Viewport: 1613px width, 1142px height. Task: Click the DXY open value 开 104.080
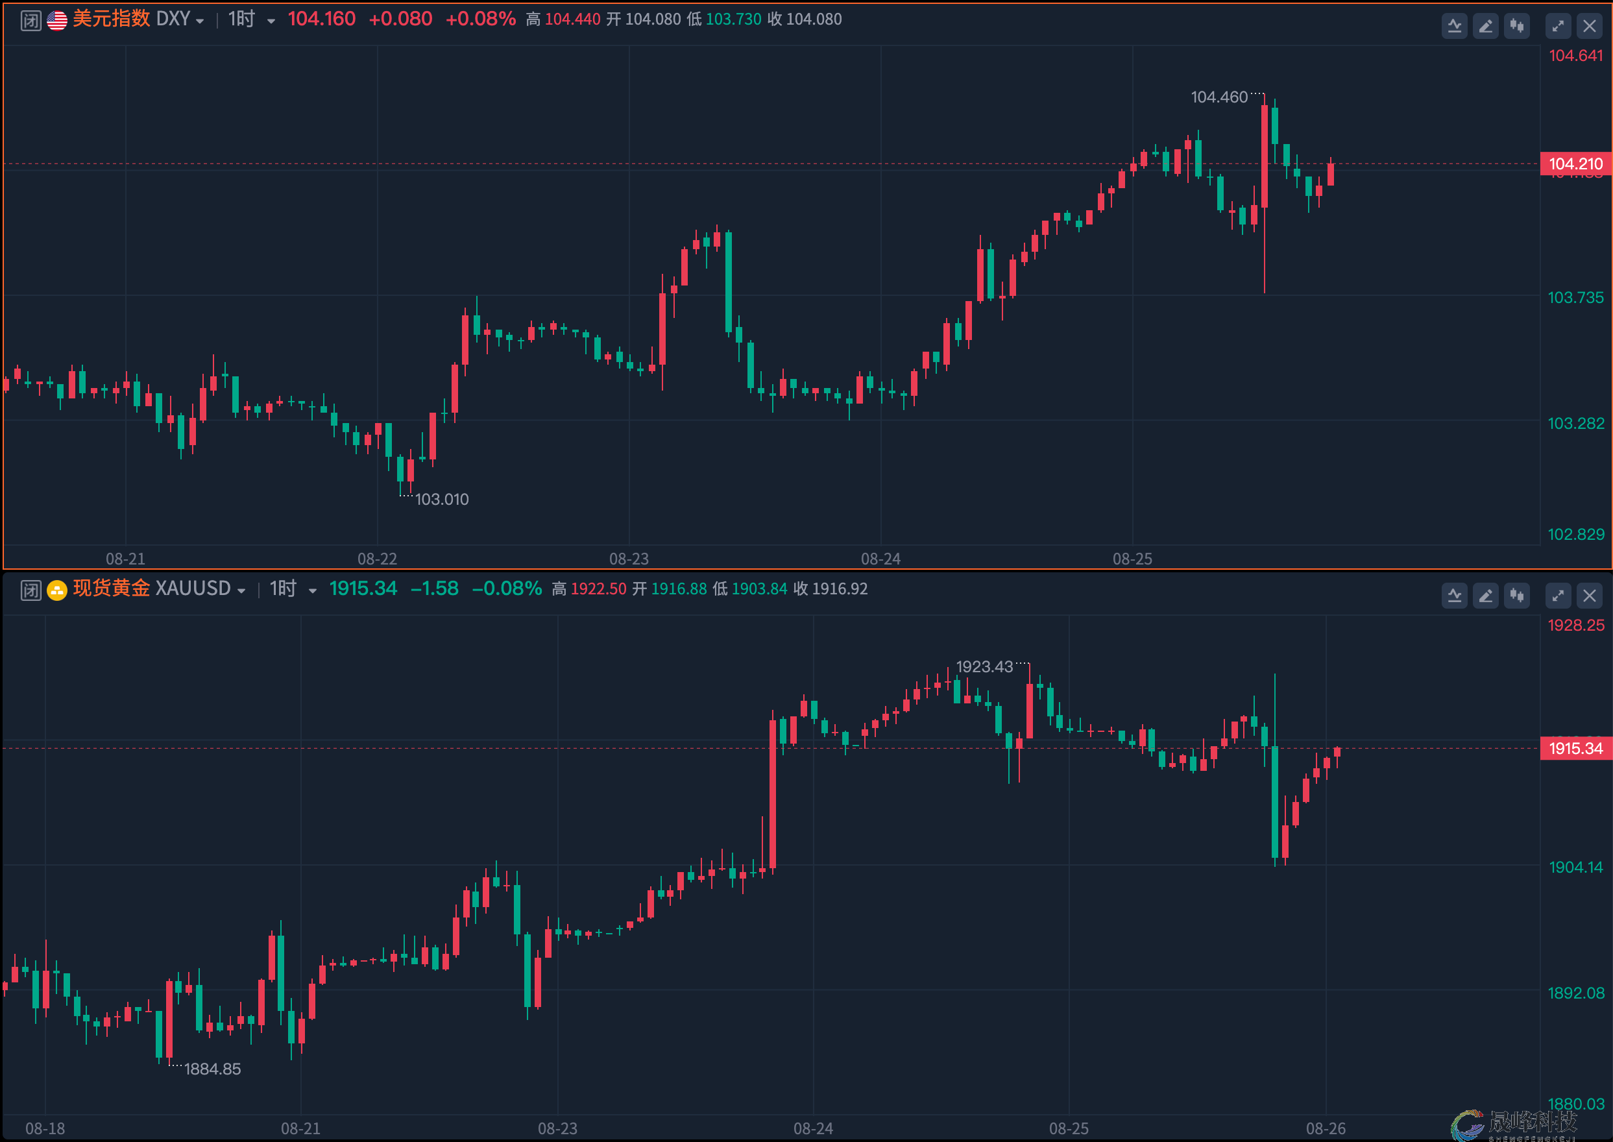[x=644, y=19]
